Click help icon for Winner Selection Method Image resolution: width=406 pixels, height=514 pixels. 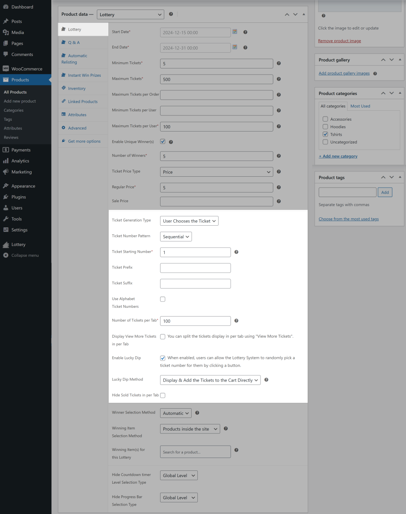point(197,413)
